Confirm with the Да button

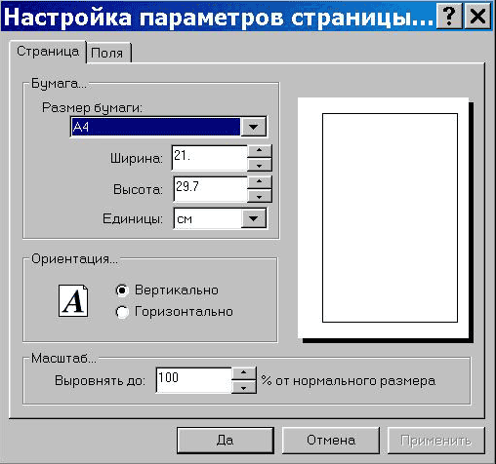click(226, 441)
